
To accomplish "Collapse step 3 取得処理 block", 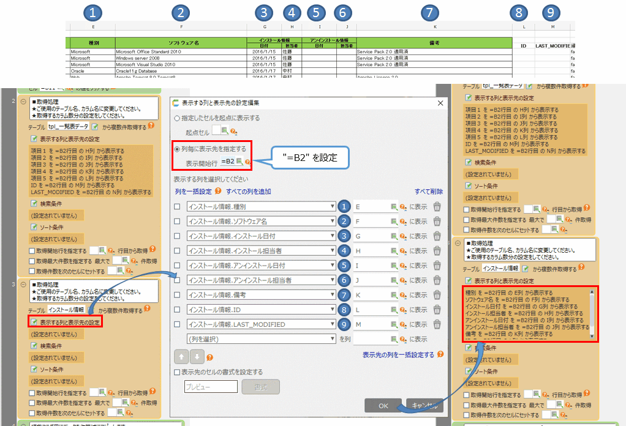I will coord(23,285).
